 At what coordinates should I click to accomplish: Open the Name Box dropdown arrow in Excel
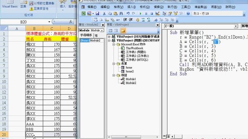pyautogui.click(x=49, y=22)
